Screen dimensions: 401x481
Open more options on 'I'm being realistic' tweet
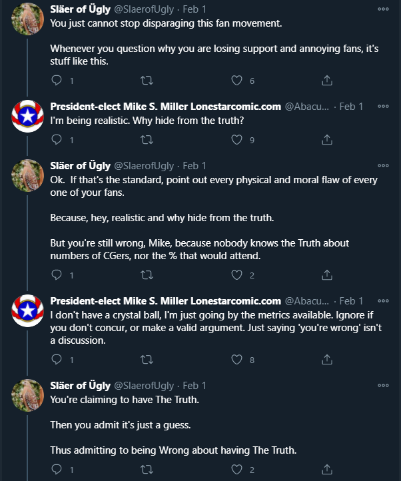click(383, 107)
